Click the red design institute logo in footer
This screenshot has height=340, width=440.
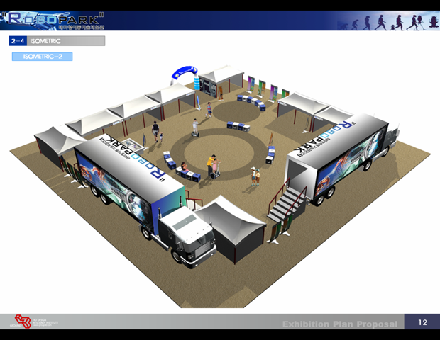click(x=23, y=322)
